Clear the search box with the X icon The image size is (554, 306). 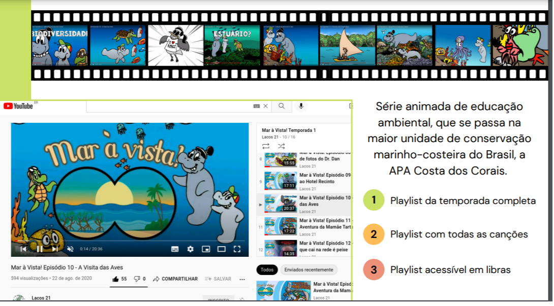pyautogui.click(x=265, y=106)
